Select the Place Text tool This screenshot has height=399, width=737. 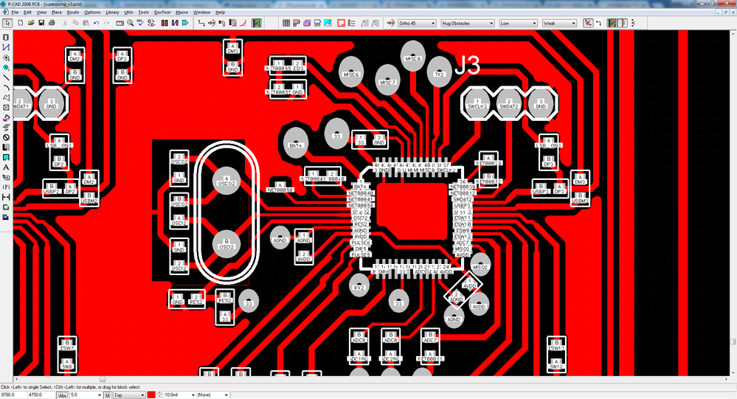pyautogui.click(x=6, y=167)
